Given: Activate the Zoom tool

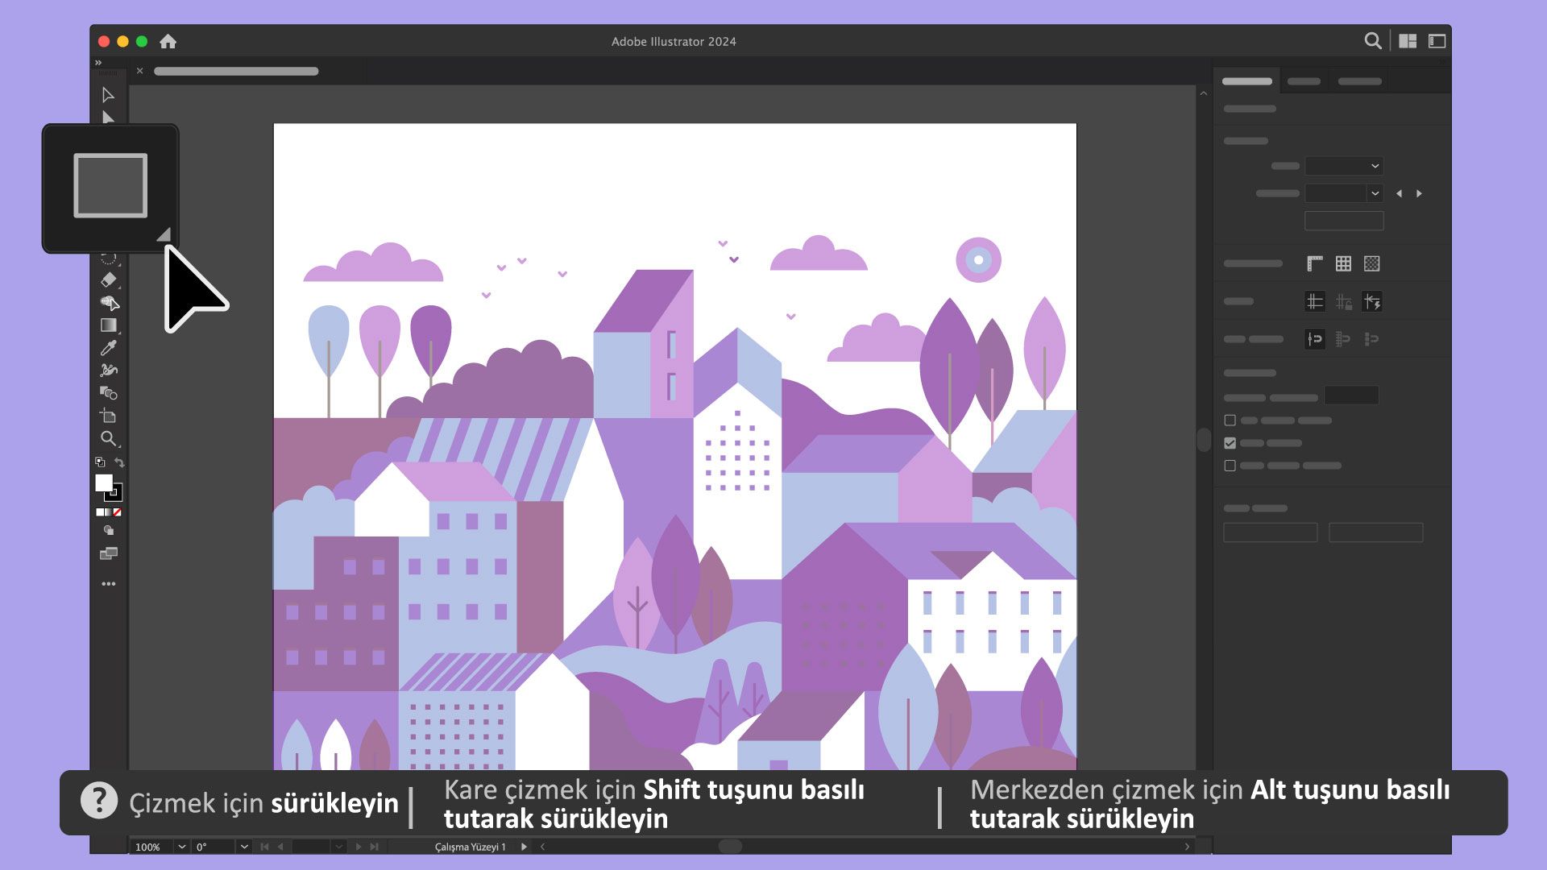Looking at the screenshot, I should (x=109, y=438).
